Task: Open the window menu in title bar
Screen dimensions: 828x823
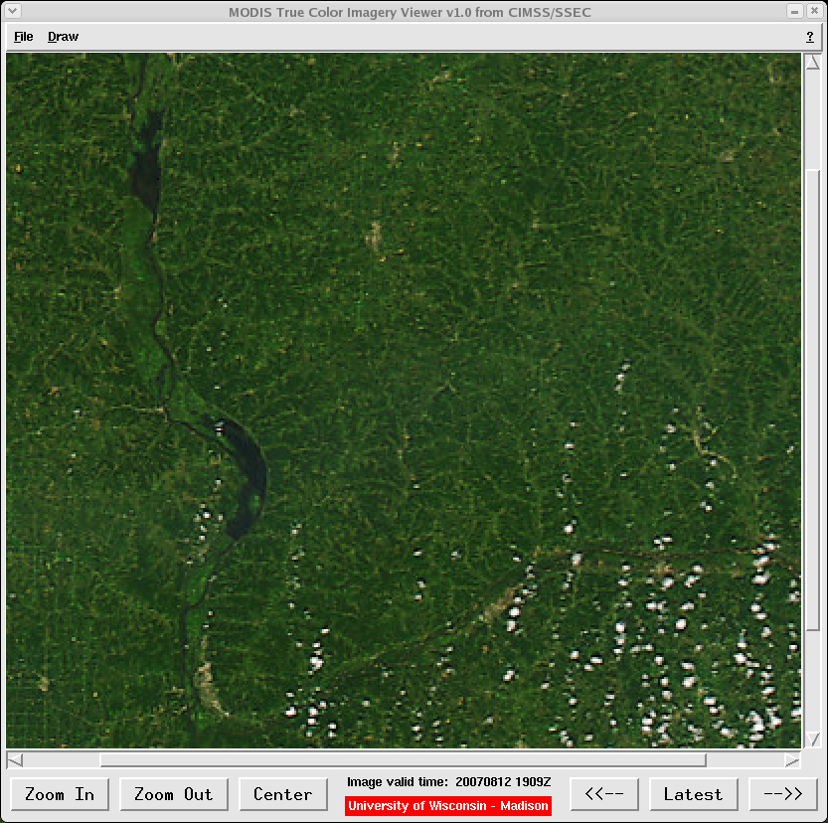Action: point(12,11)
